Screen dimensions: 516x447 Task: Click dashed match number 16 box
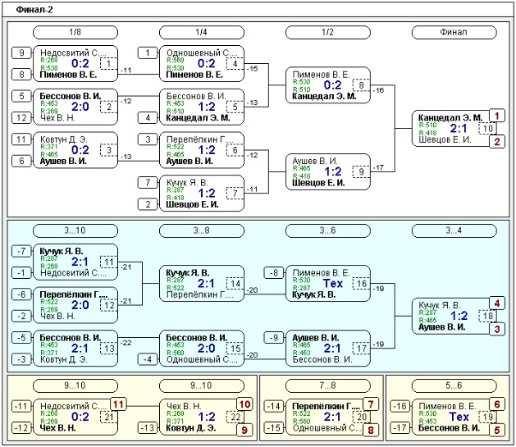(361, 284)
